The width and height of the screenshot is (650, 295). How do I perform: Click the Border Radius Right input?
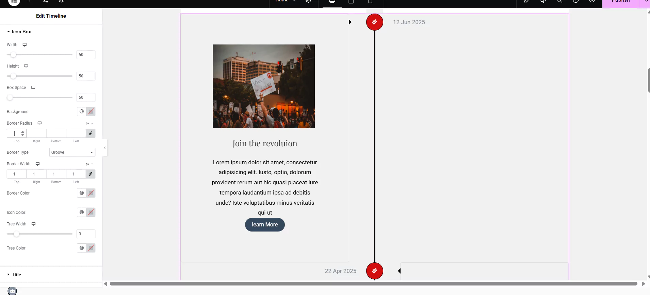click(36, 133)
